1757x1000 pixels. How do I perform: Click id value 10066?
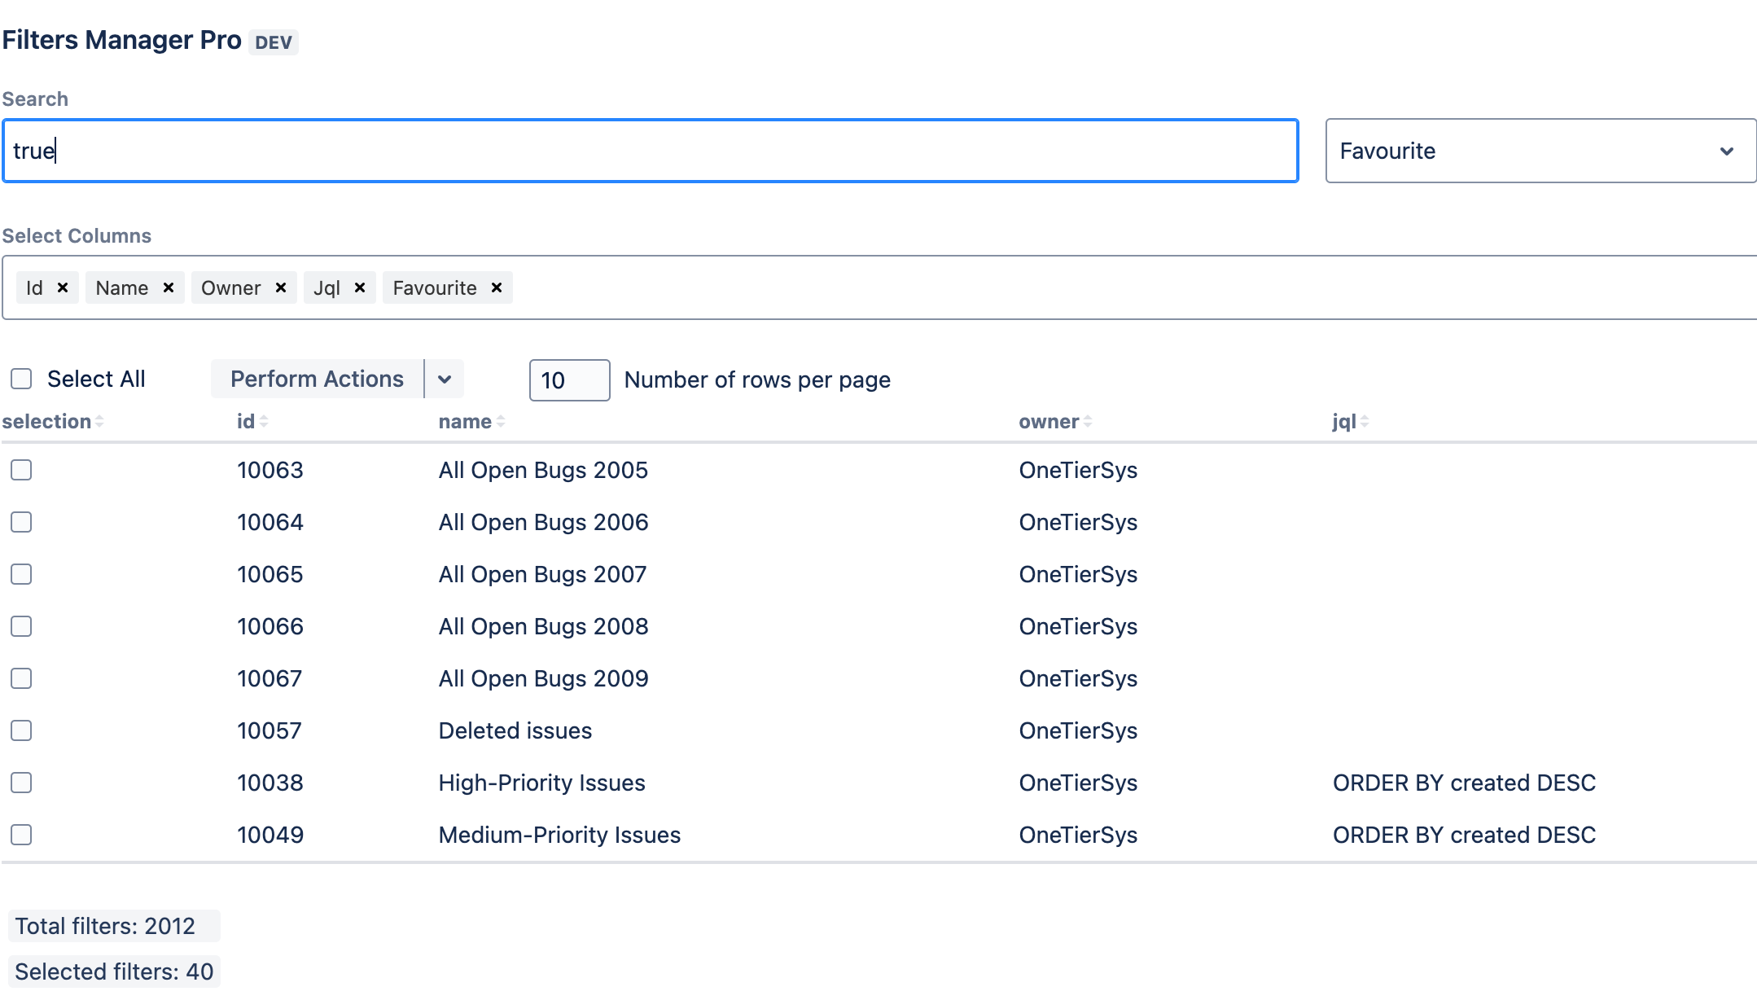(x=270, y=626)
